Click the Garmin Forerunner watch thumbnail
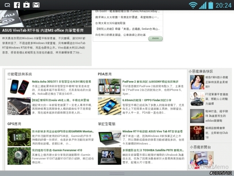Viewport: 234px width, 176px height. tap(19, 156)
